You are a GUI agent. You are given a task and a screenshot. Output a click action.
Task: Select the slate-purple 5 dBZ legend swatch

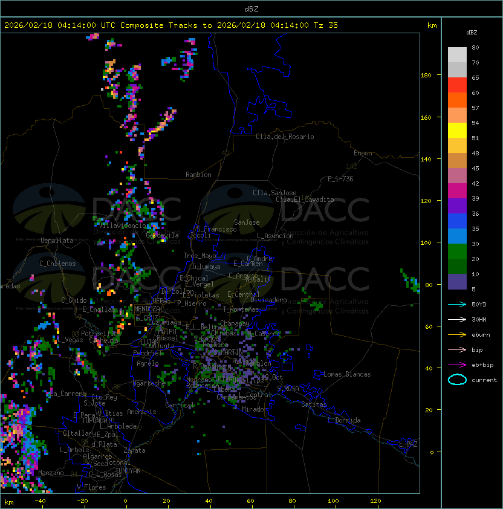(x=457, y=282)
